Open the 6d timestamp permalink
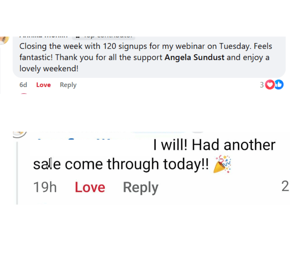This screenshot has width=303, height=254. [x=23, y=85]
